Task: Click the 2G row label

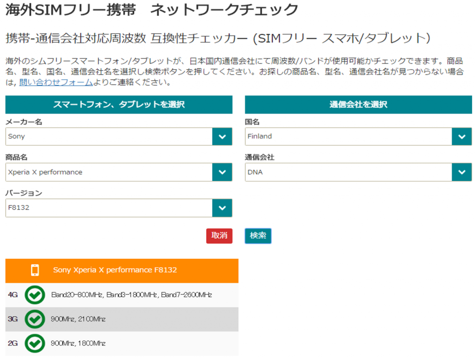Action: pos(13,343)
